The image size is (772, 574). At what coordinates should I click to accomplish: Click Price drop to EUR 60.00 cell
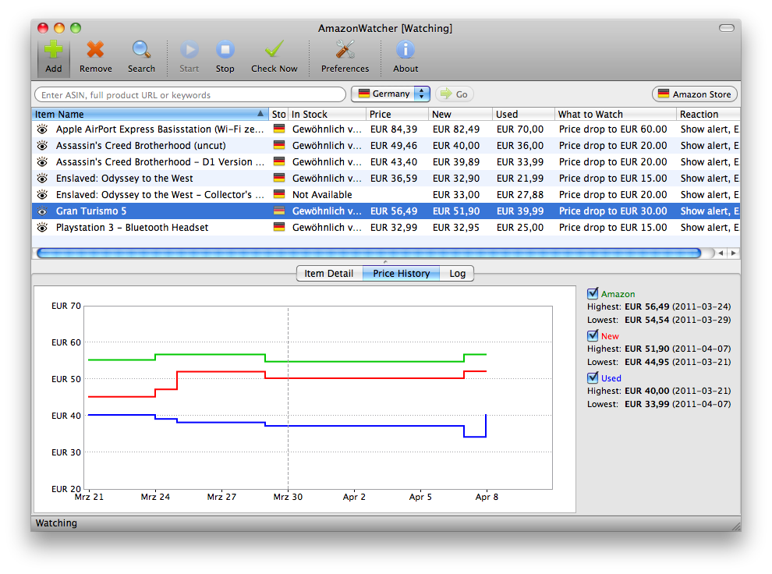pos(613,129)
